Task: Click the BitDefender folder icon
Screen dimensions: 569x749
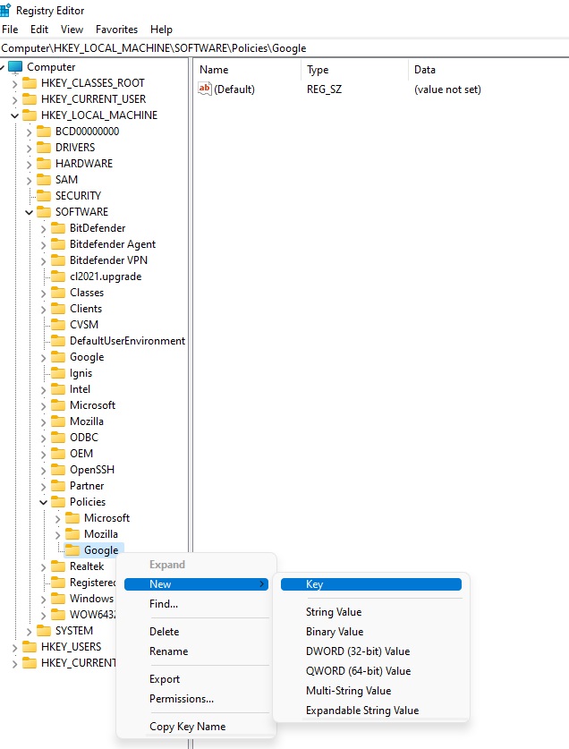Action: (x=58, y=228)
